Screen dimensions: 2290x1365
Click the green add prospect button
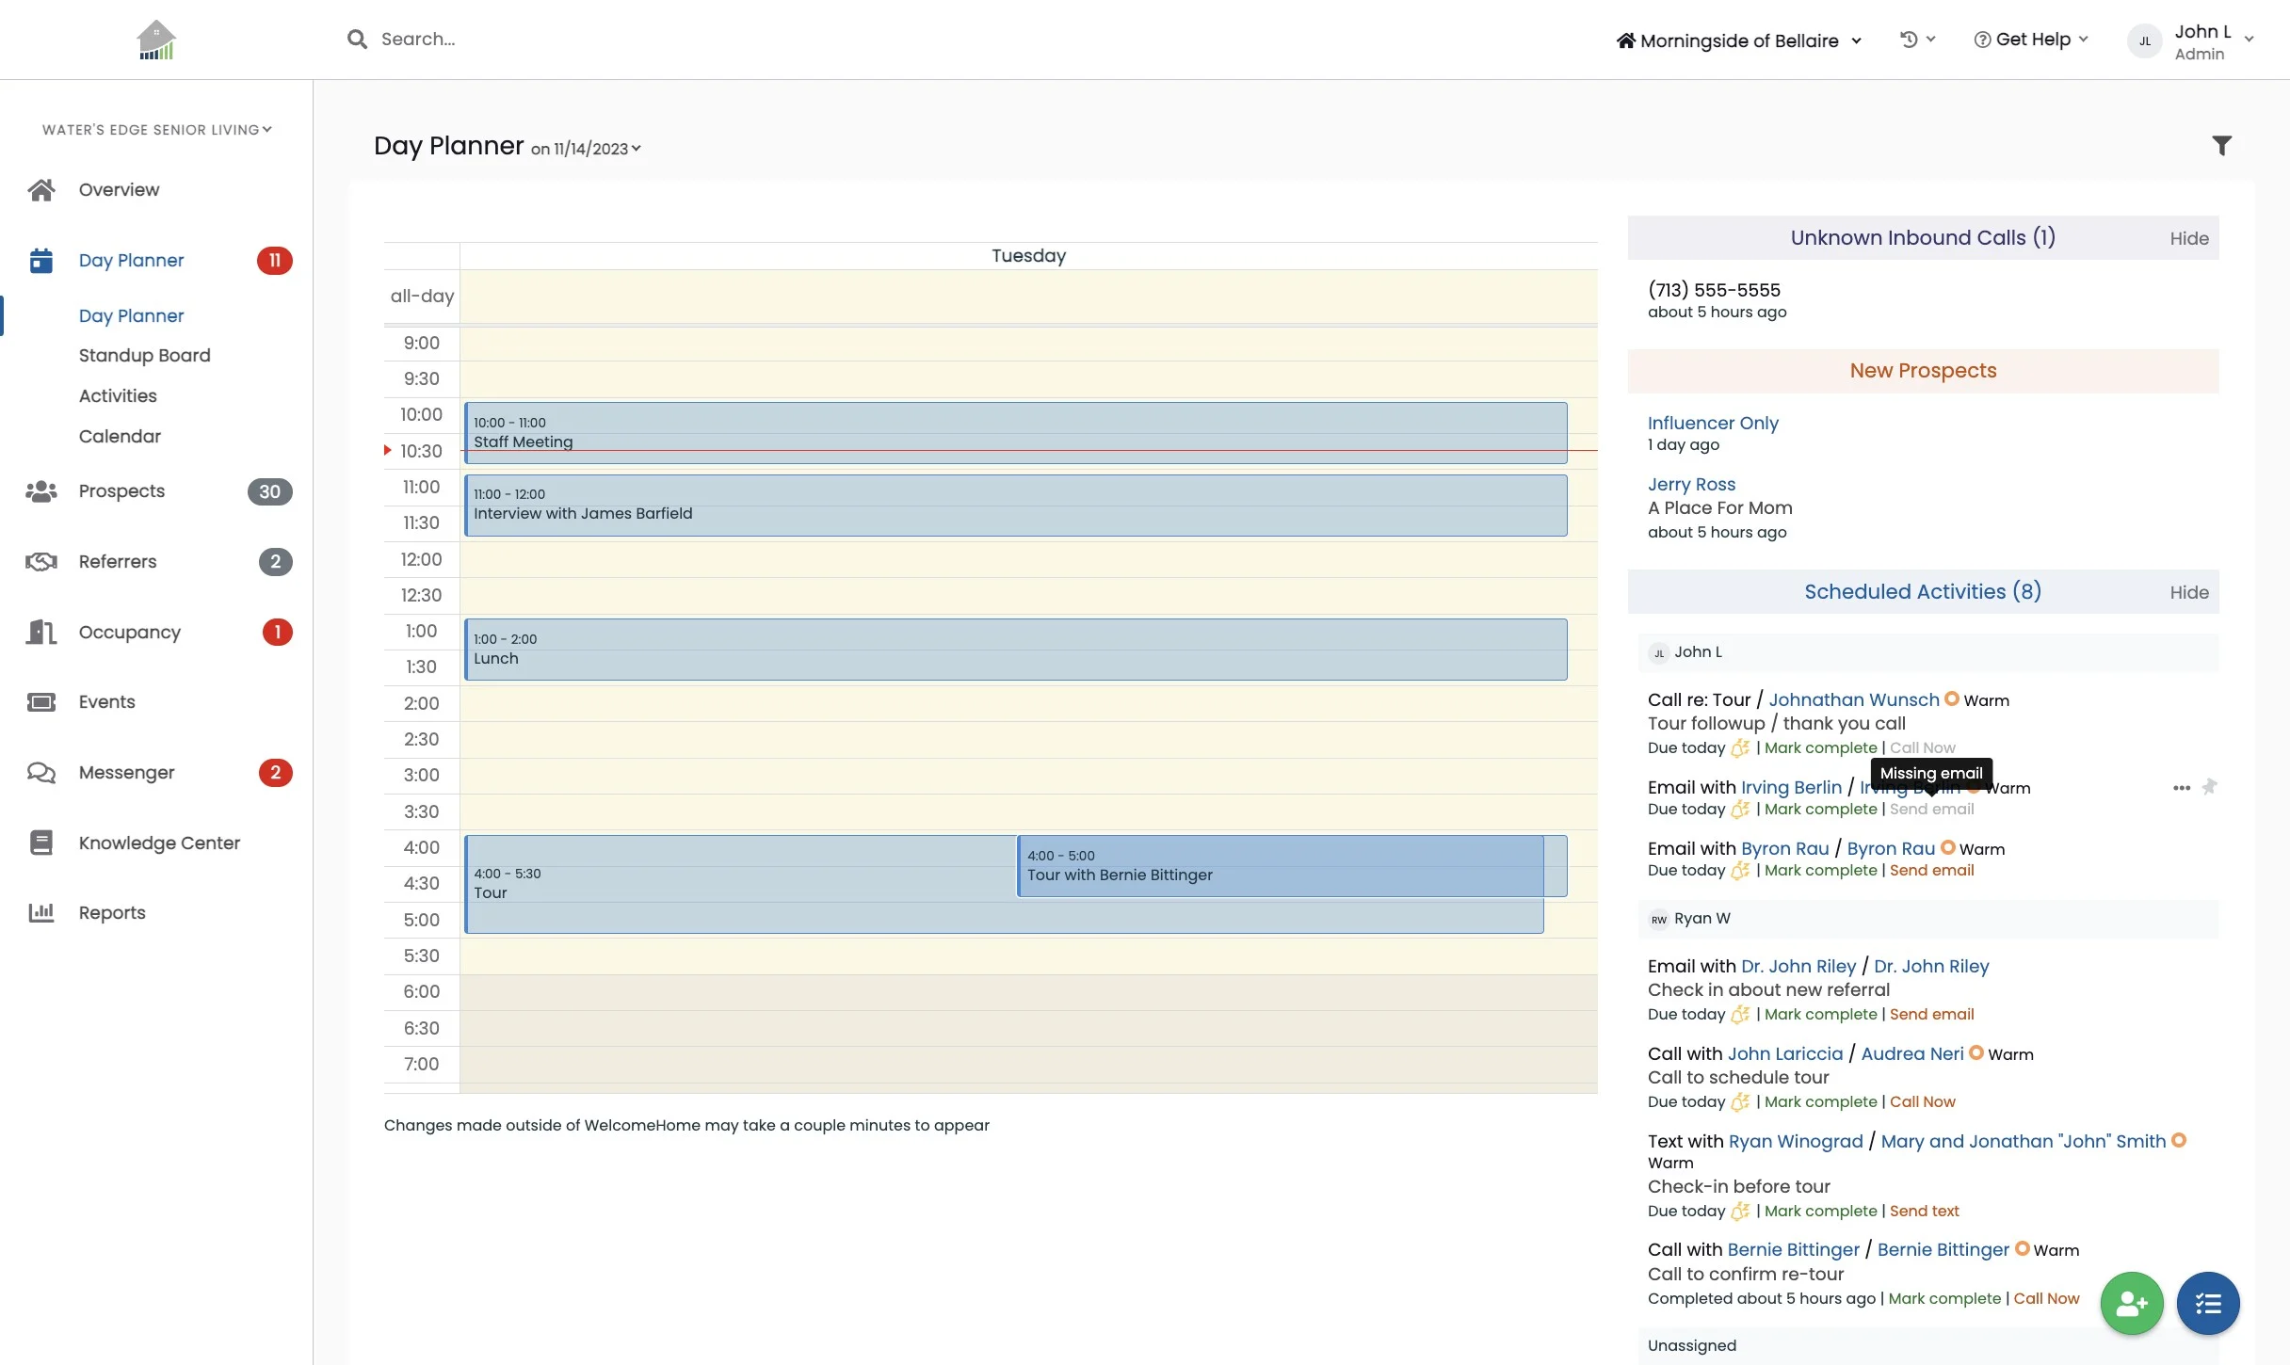2131,1303
